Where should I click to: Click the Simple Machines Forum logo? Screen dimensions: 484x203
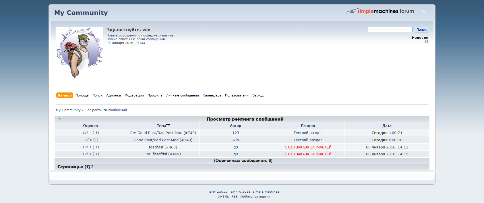(380, 11)
